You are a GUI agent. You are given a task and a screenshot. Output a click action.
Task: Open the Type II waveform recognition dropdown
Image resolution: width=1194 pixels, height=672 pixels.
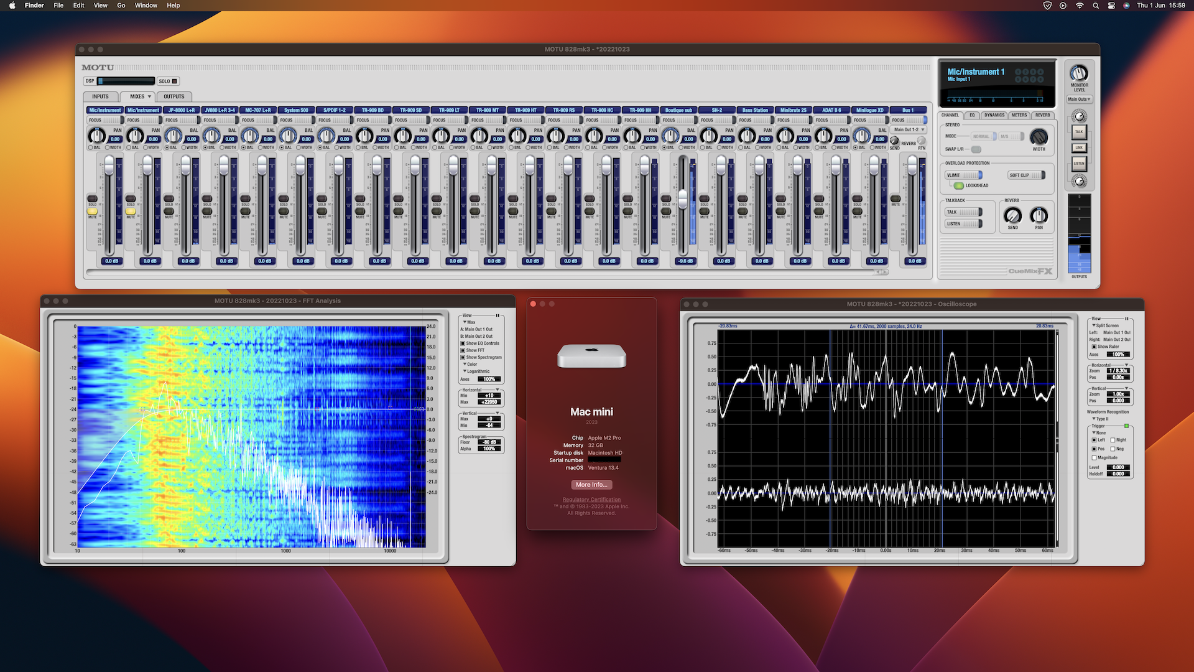(1101, 419)
